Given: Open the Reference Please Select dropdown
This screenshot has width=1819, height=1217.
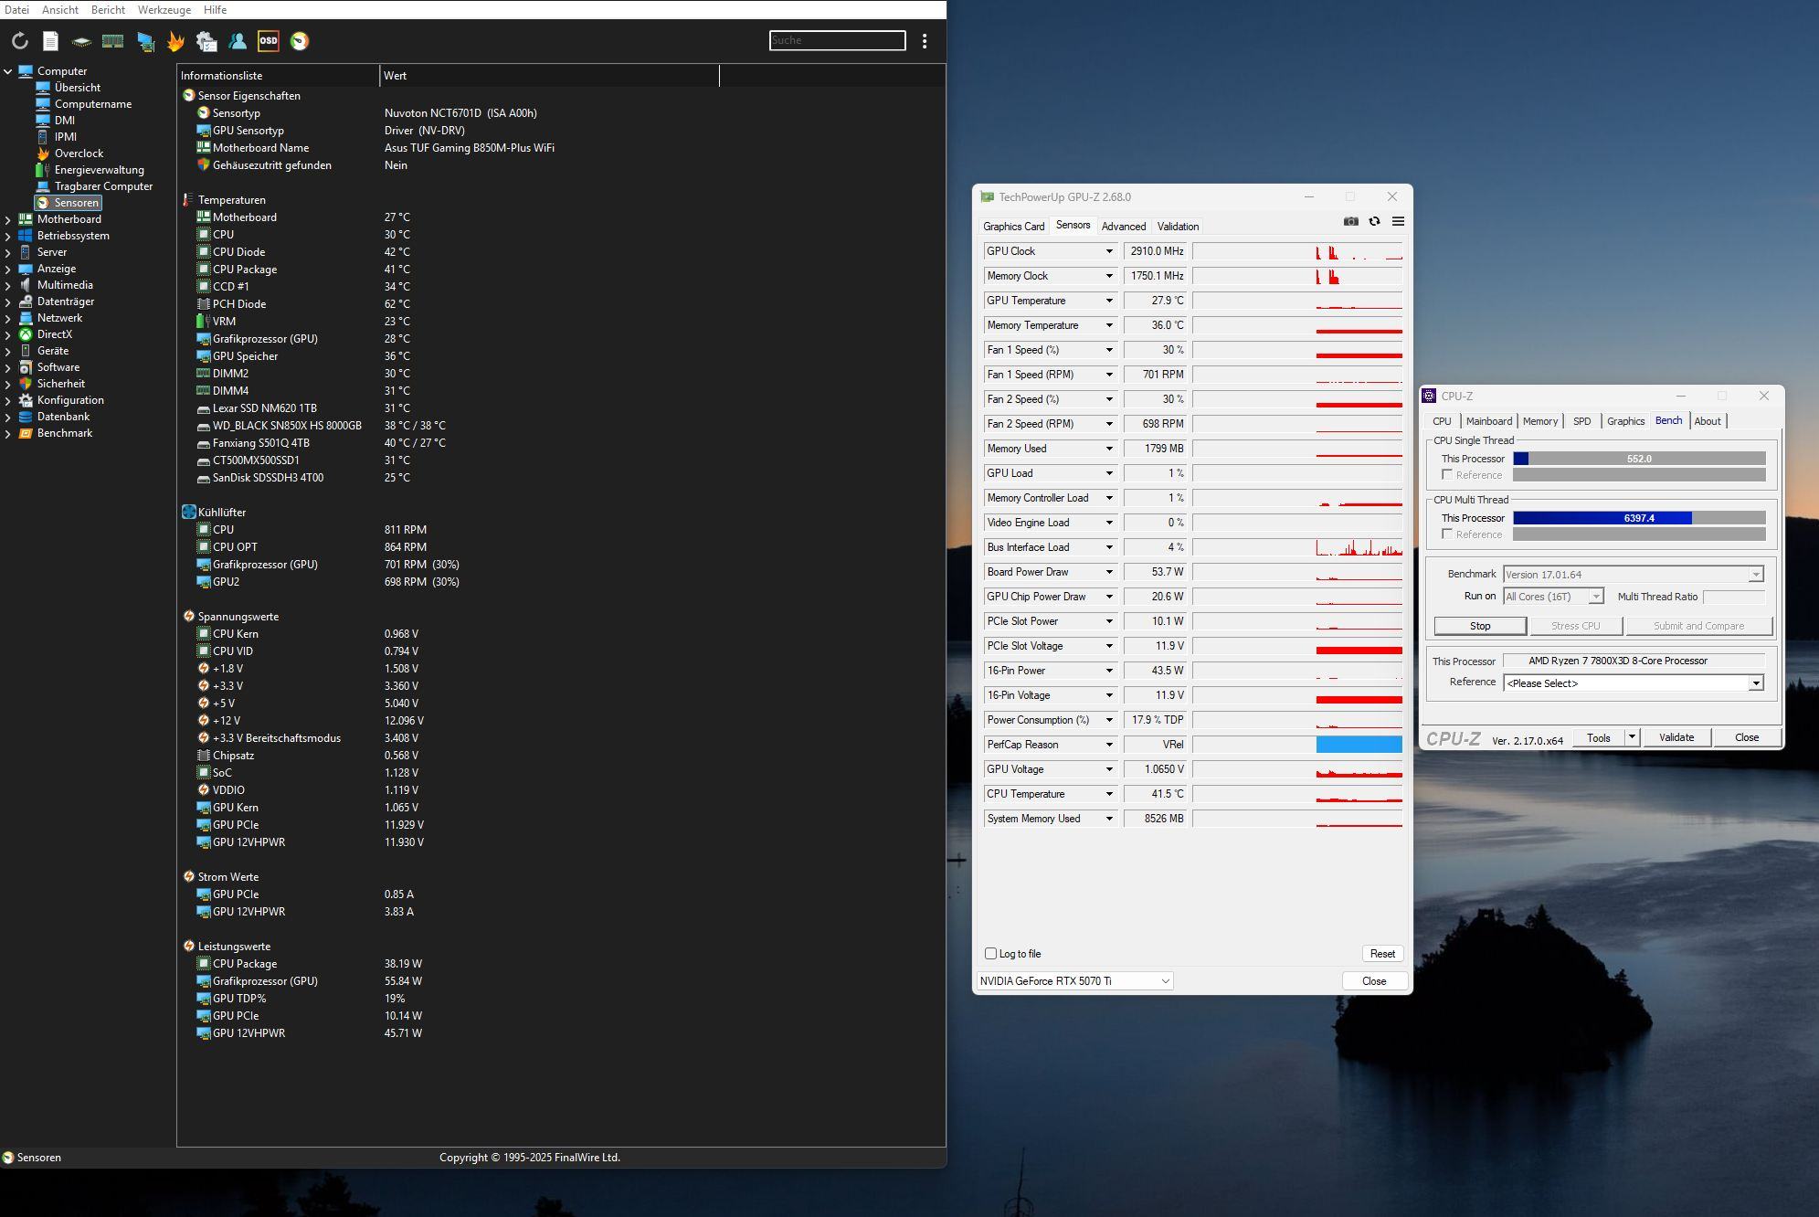Looking at the screenshot, I should click(1633, 683).
